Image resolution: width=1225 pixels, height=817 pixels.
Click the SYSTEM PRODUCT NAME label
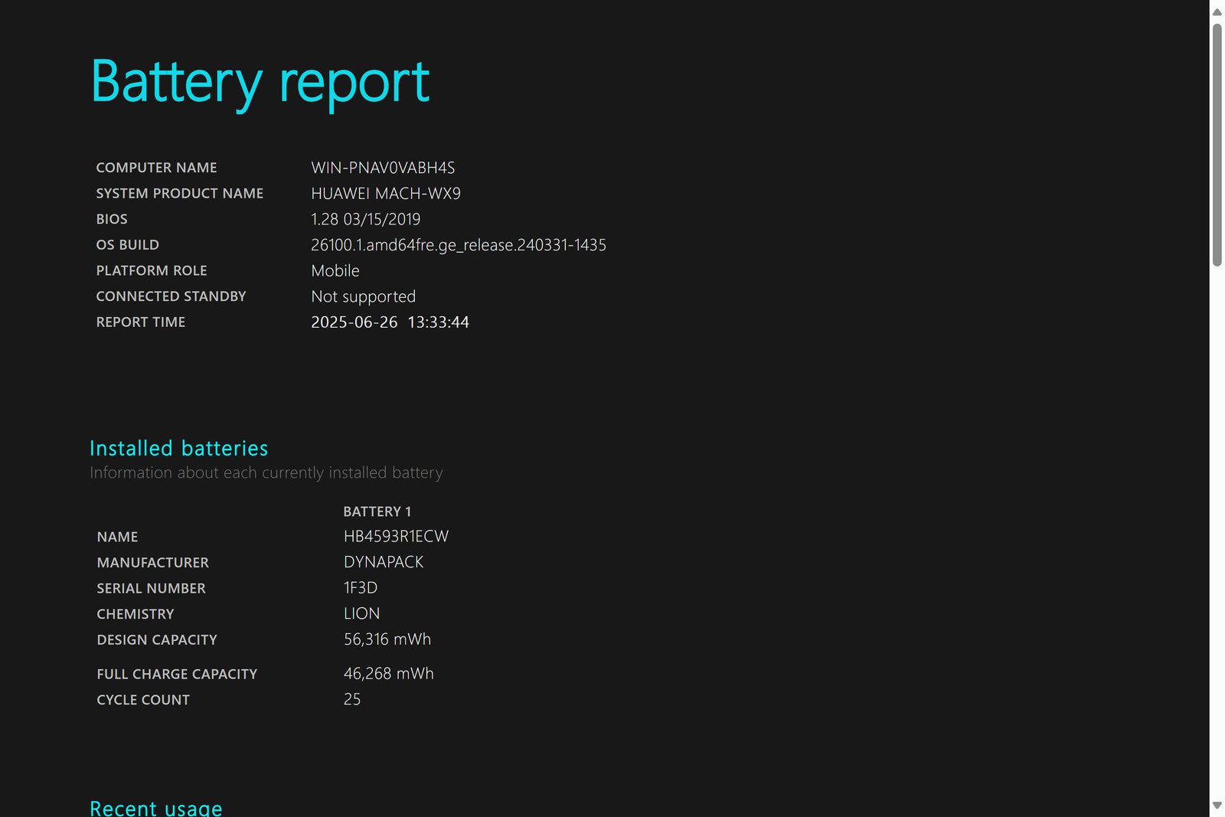coord(179,194)
